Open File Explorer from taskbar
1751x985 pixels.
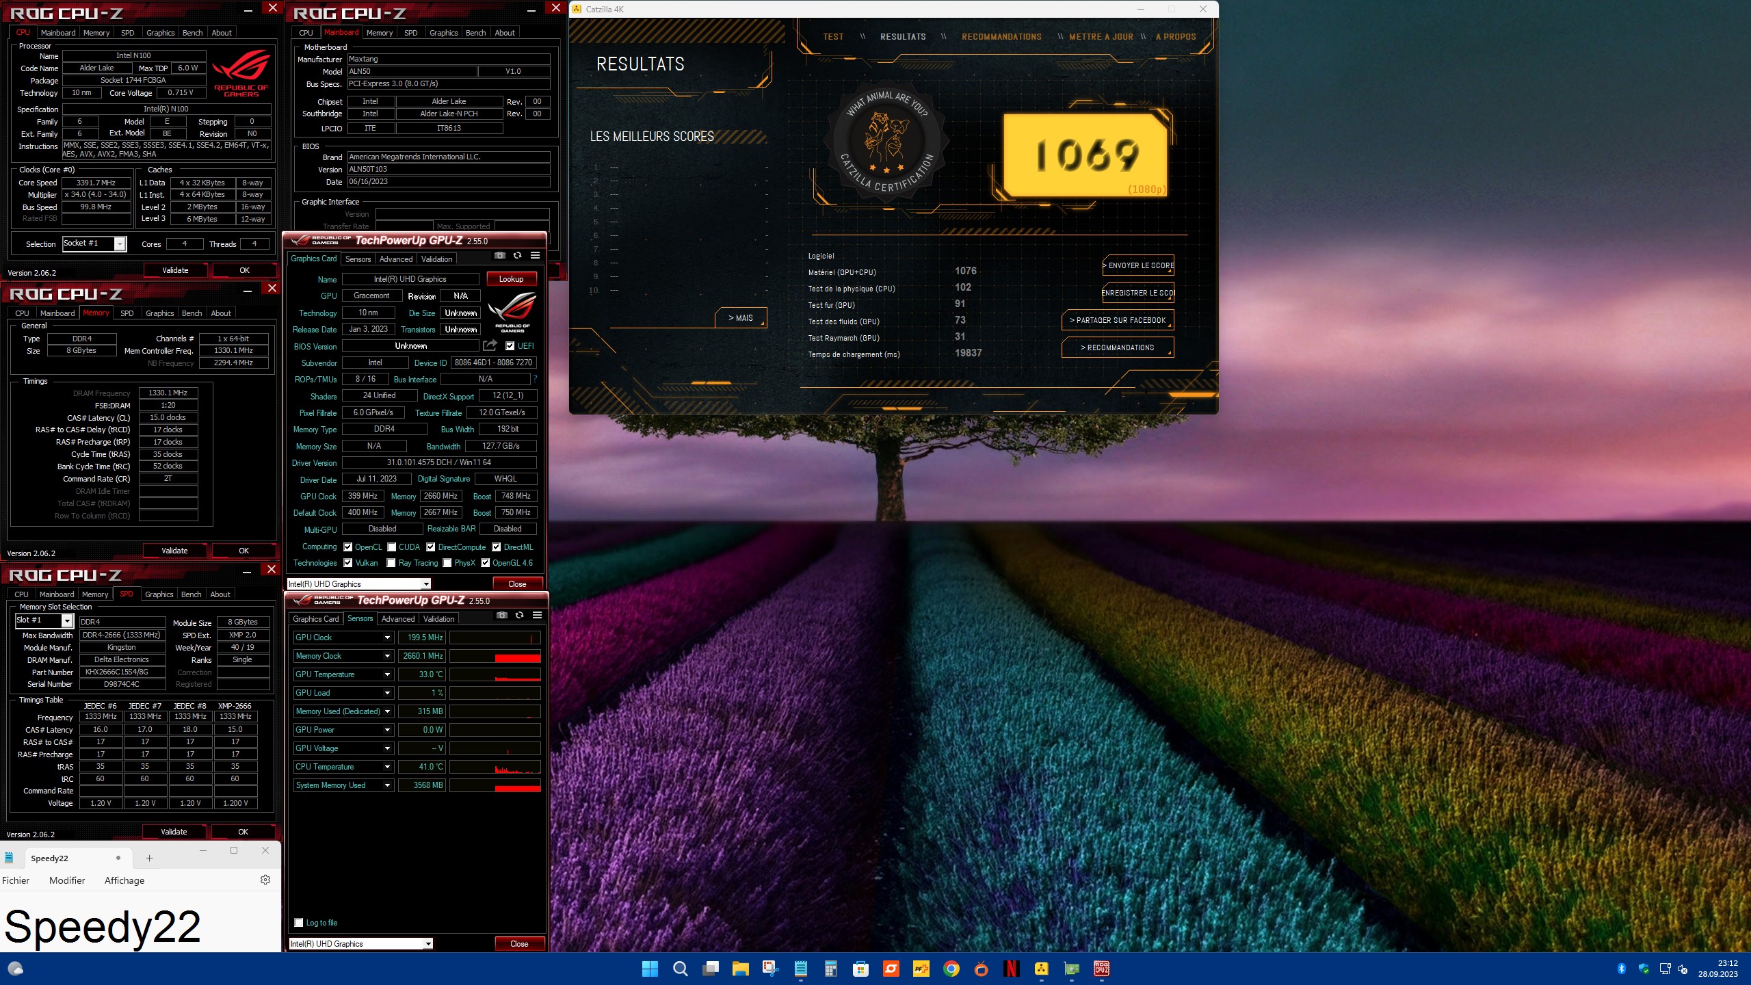click(x=741, y=969)
